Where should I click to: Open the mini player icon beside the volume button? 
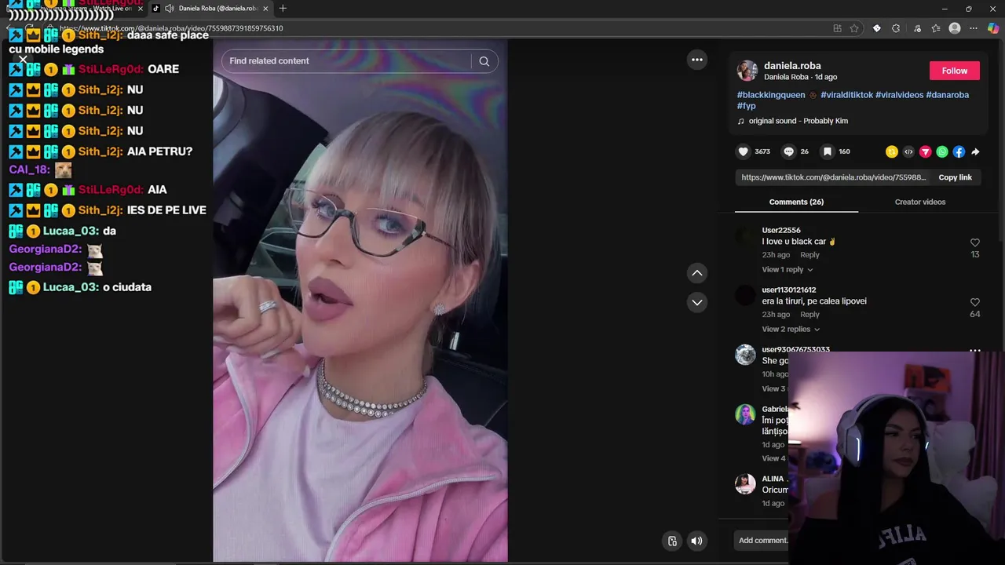(672, 541)
